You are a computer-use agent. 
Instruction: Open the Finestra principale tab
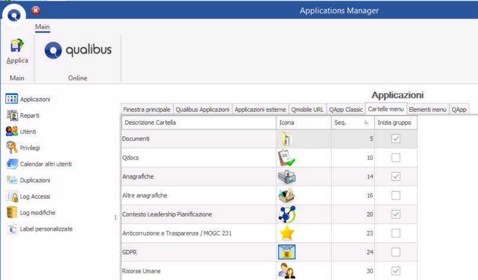[x=147, y=110]
